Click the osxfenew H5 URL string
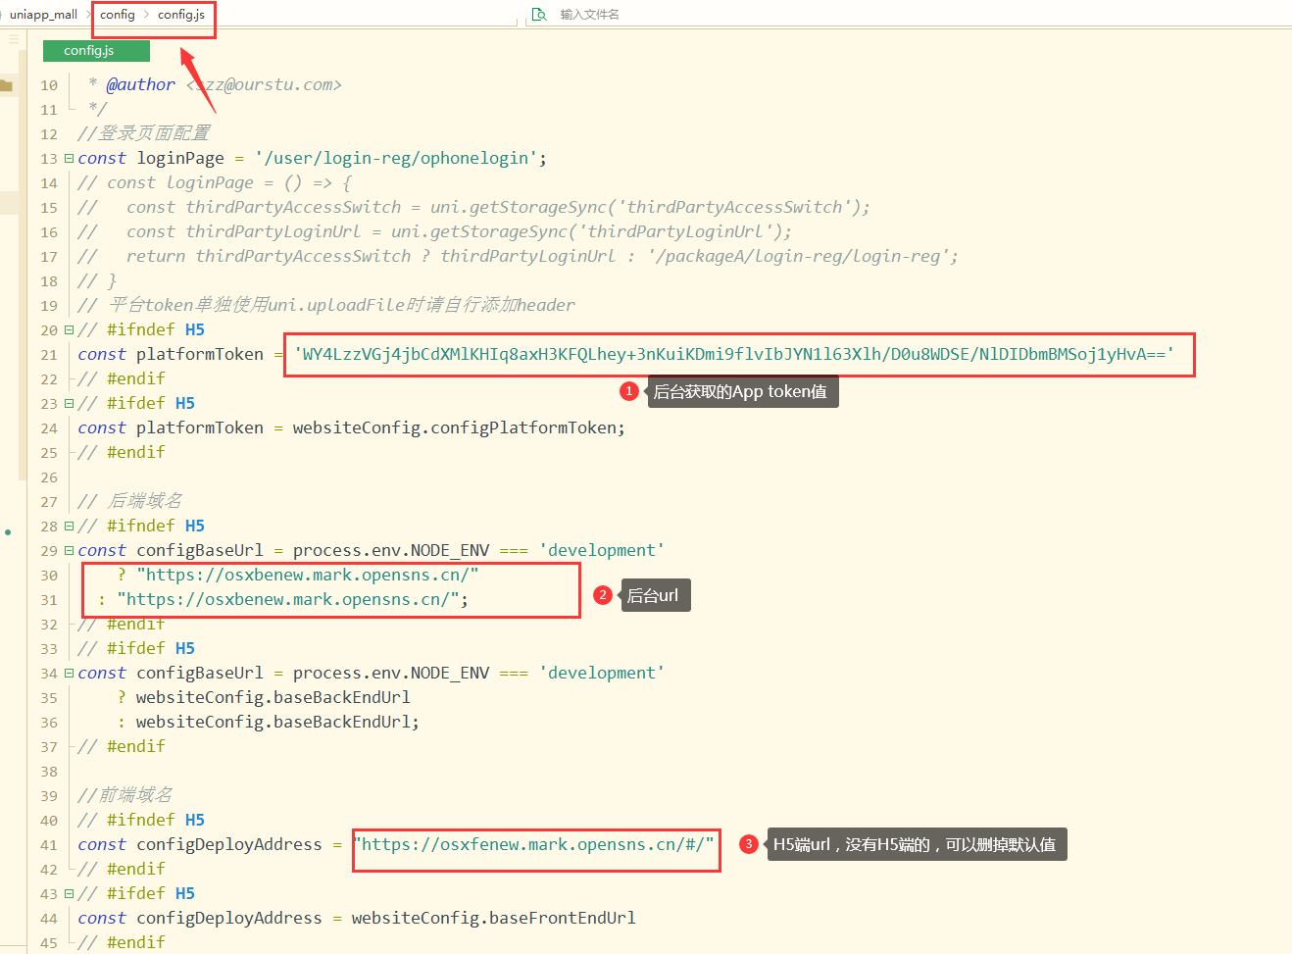 532,844
